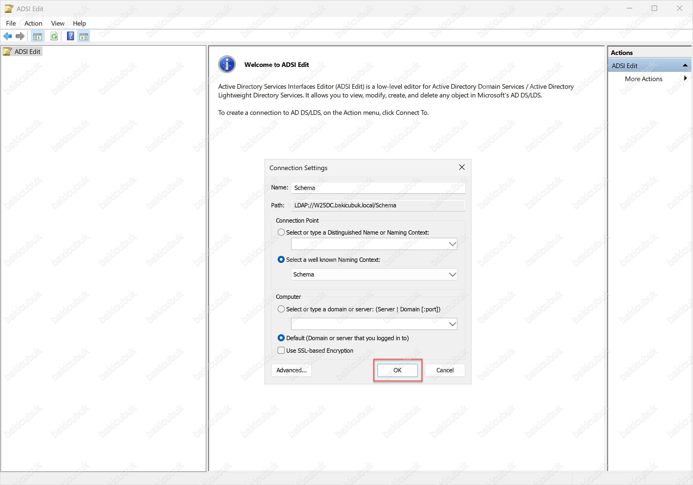Viewport: 693px width, 485px height.
Task: Select ADSI Edit root node in tree
Action: pyautogui.click(x=23, y=52)
